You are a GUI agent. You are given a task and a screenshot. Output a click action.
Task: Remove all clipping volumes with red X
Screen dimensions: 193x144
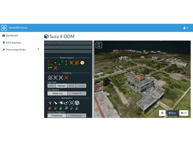pos(66,78)
